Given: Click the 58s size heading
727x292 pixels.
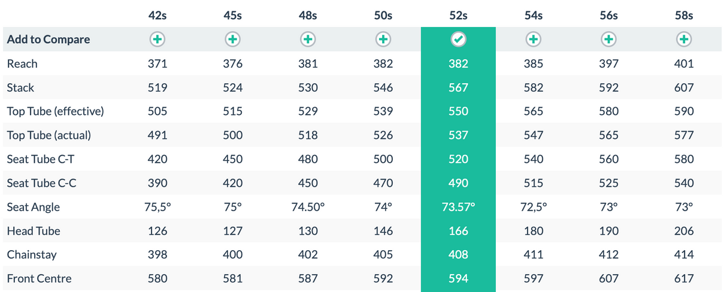Looking at the screenshot, I should 683,16.
